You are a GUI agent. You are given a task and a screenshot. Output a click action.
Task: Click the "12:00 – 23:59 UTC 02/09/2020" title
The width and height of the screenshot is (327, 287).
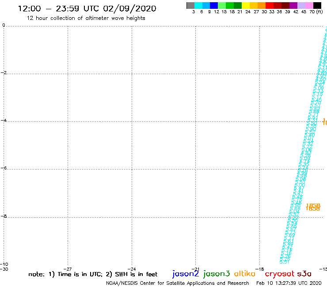87,9
